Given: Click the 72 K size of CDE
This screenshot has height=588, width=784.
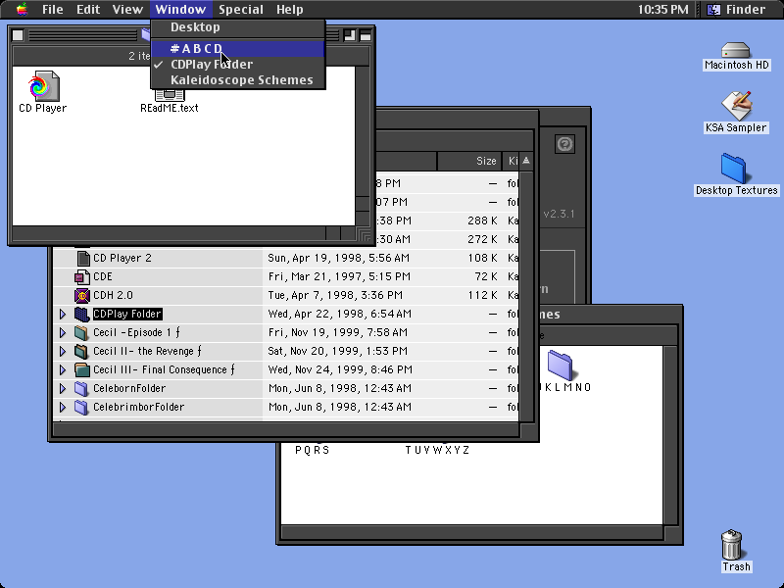Looking at the screenshot, I should pyautogui.click(x=484, y=276).
